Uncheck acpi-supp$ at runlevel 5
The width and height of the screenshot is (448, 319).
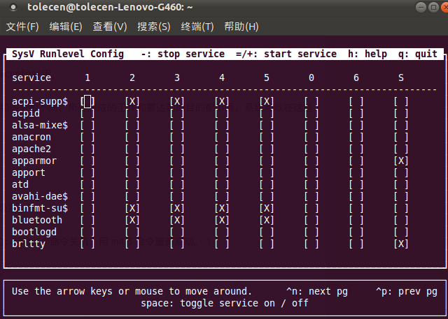(x=267, y=102)
